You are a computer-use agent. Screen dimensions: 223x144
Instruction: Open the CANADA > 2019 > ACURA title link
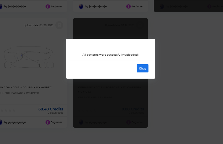tap(26, 87)
